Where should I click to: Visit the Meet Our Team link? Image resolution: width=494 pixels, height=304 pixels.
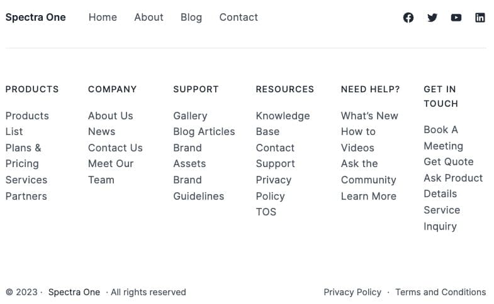pyautogui.click(x=110, y=171)
